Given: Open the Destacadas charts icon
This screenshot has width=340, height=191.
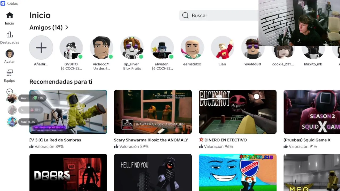Looking at the screenshot, I should pos(10,35).
